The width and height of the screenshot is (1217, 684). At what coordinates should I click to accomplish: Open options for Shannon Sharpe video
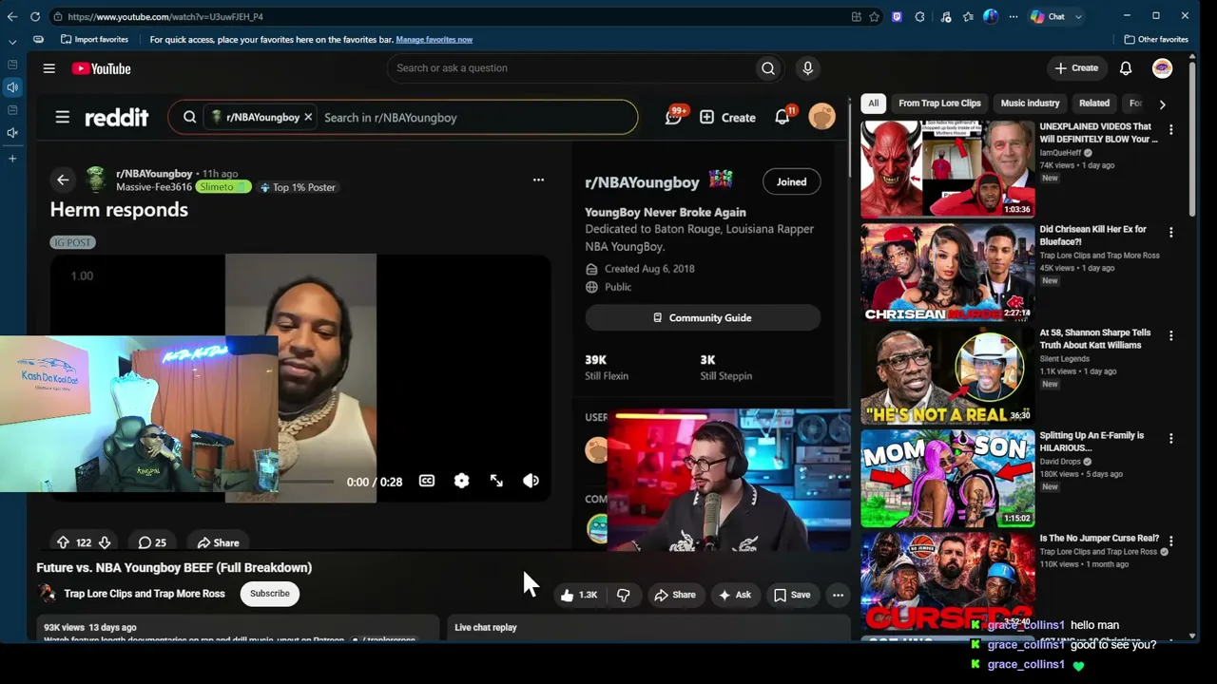(x=1170, y=335)
